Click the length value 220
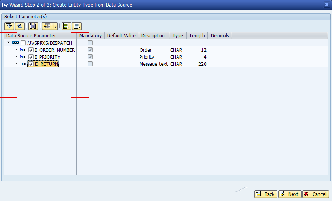Screen dimensions: 332x201 (202, 64)
